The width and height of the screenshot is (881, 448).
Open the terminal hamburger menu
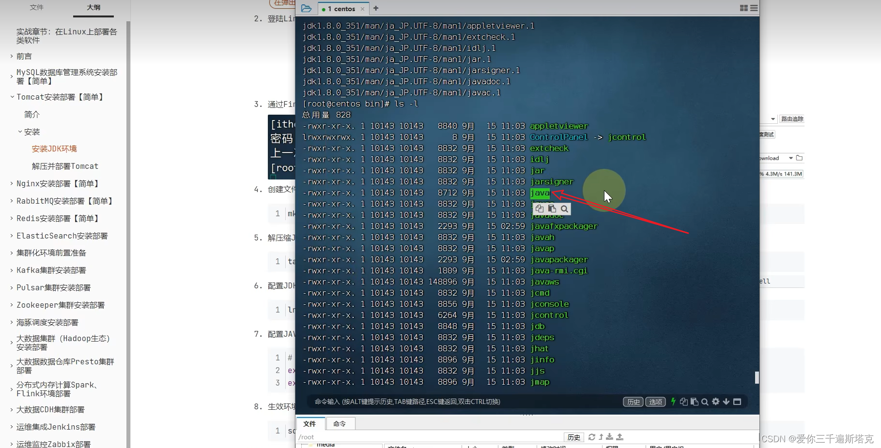pyautogui.click(x=754, y=8)
